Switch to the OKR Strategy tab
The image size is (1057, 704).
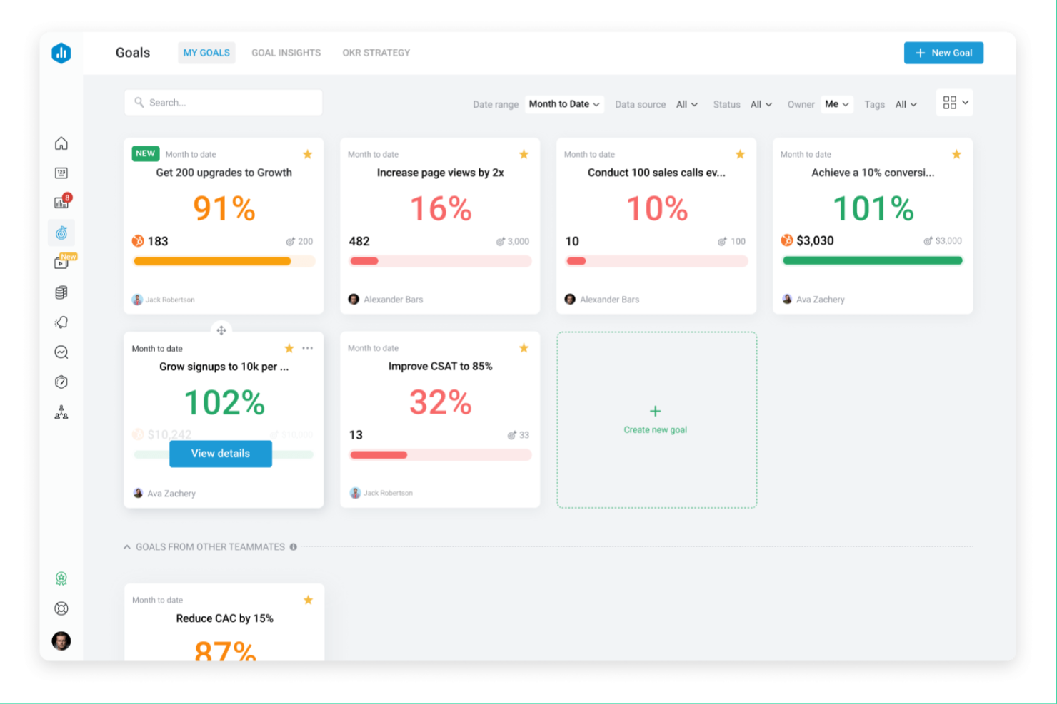click(x=376, y=52)
